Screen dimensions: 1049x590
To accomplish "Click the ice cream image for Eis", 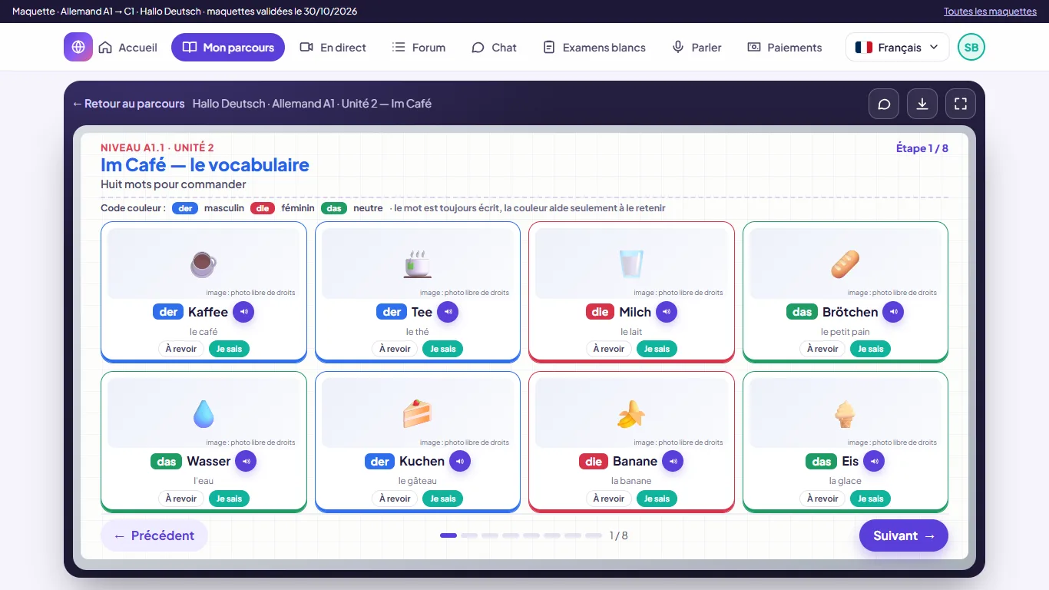I will point(845,413).
